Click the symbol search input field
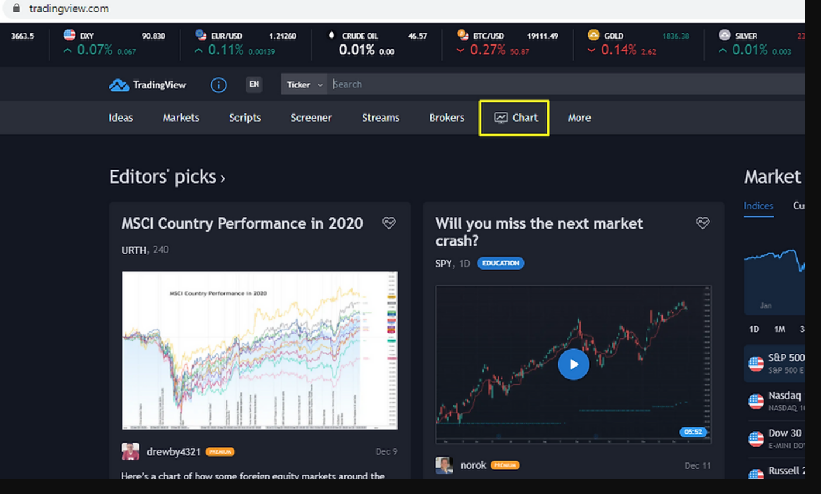 pos(526,84)
